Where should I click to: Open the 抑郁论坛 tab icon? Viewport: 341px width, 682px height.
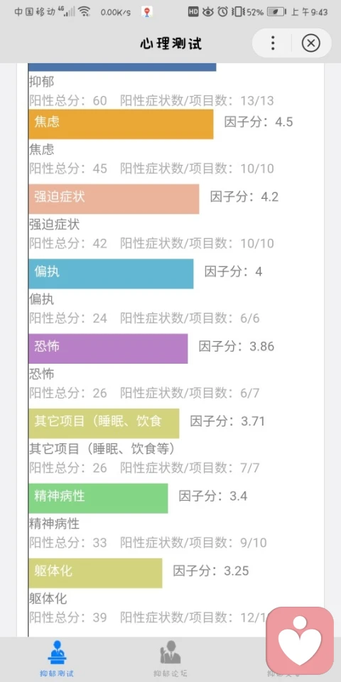pyautogui.click(x=170, y=652)
